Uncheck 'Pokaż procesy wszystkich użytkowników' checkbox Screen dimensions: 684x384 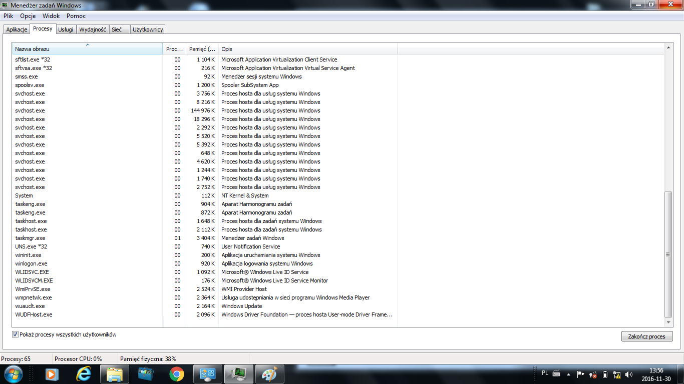point(15,334)
